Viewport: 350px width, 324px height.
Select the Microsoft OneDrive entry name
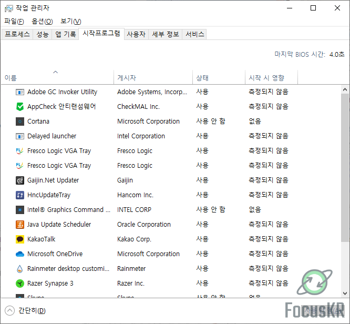[x=55, y=254]
